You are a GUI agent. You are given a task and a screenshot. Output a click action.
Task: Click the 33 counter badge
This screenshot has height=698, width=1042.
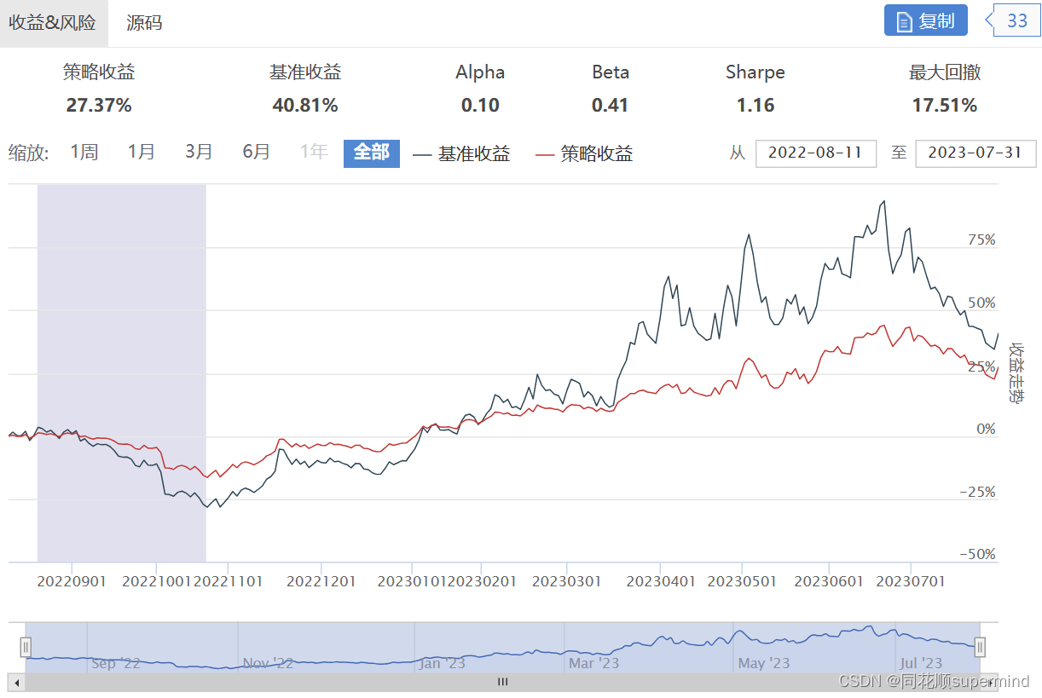point(1017,20)
